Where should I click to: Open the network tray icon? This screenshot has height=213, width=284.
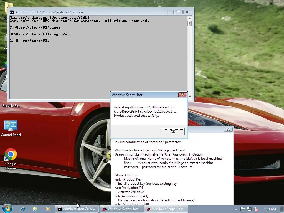coord(249,209)
